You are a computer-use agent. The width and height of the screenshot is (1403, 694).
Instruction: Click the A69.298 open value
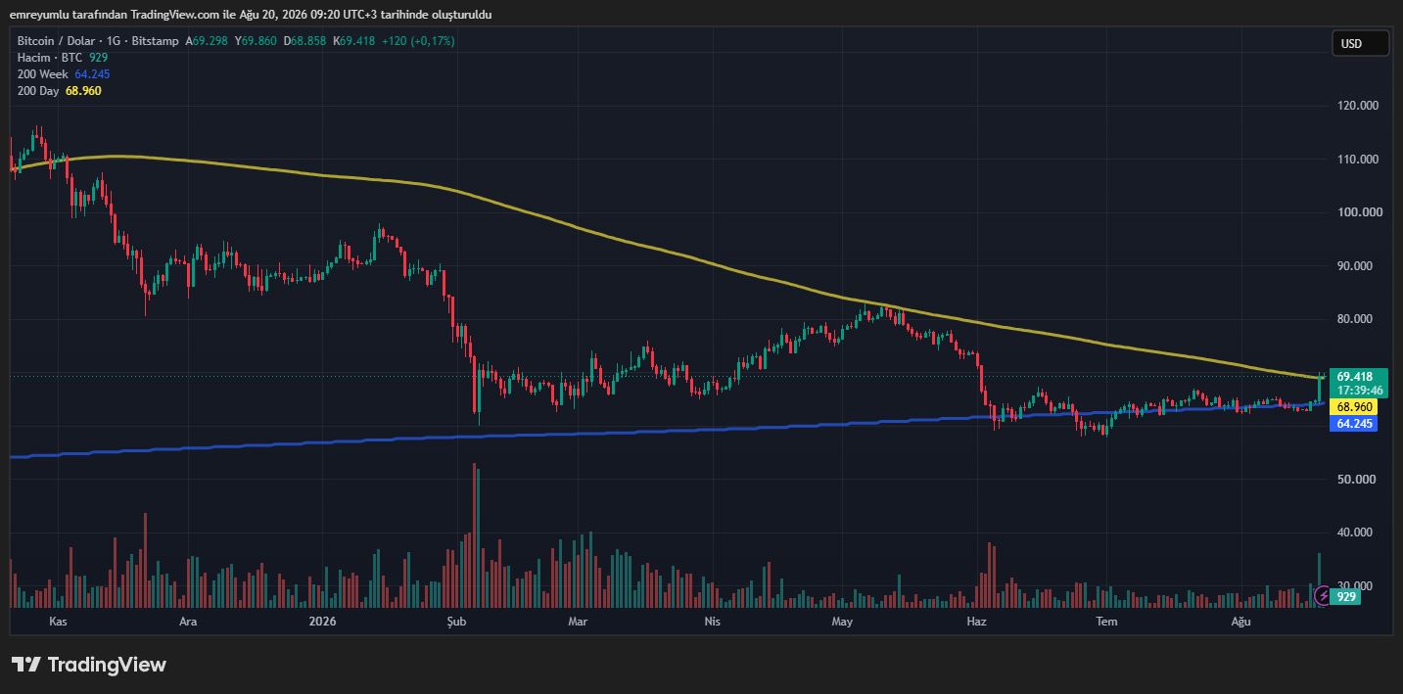coord(207,41)
